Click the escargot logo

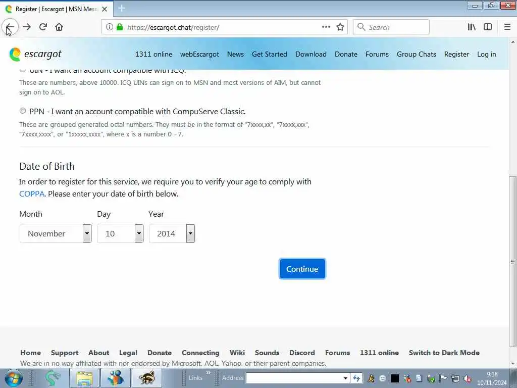click(x=35, y=54)
